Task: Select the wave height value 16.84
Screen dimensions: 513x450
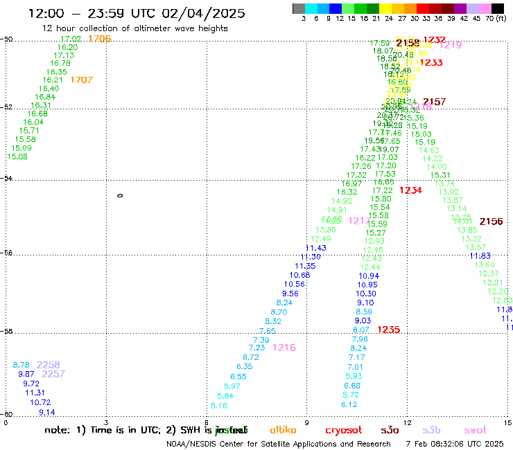Action: tap(45, 97)
